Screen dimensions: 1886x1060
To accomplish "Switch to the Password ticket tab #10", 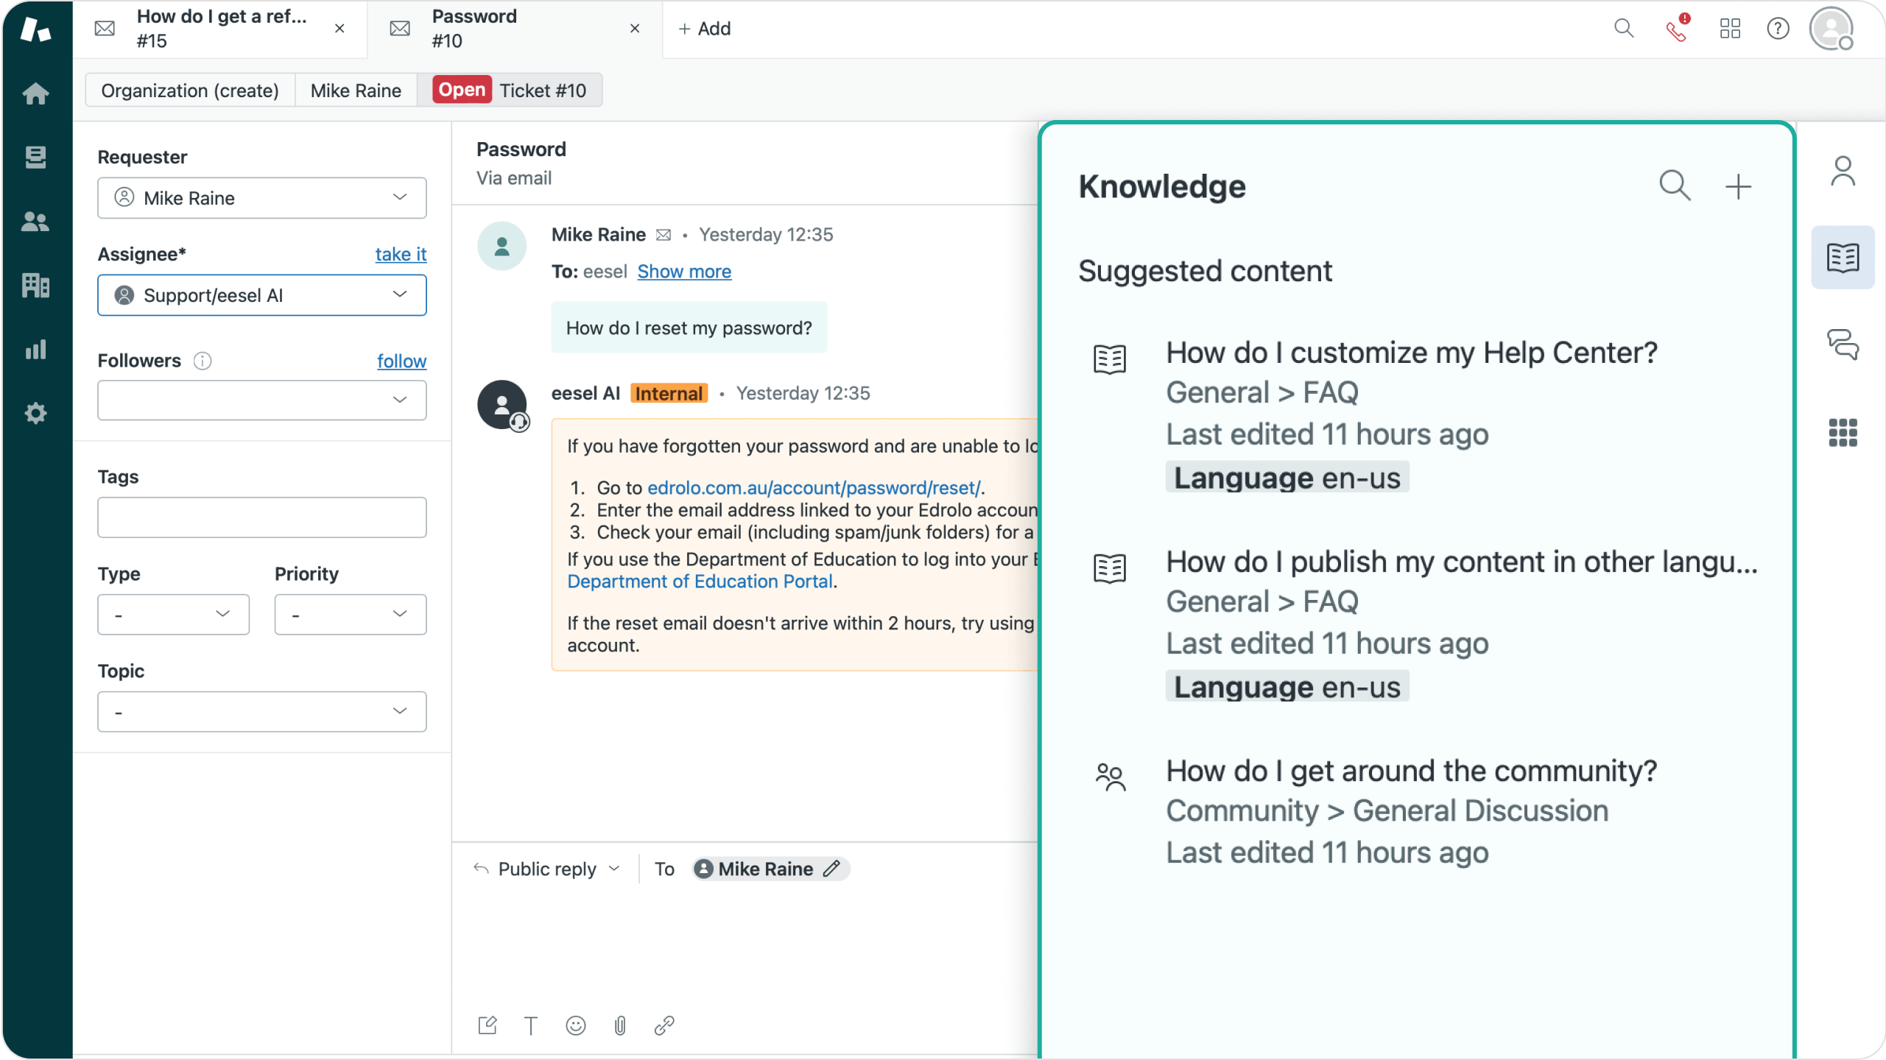I will pos(512,29).
